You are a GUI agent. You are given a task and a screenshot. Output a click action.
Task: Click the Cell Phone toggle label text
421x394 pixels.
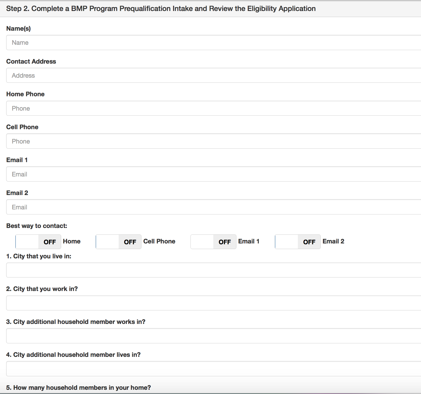click(159, 241)
